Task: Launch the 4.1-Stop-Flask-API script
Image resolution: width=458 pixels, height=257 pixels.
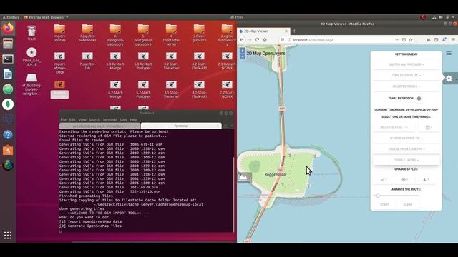Action: tap(199, 89)
